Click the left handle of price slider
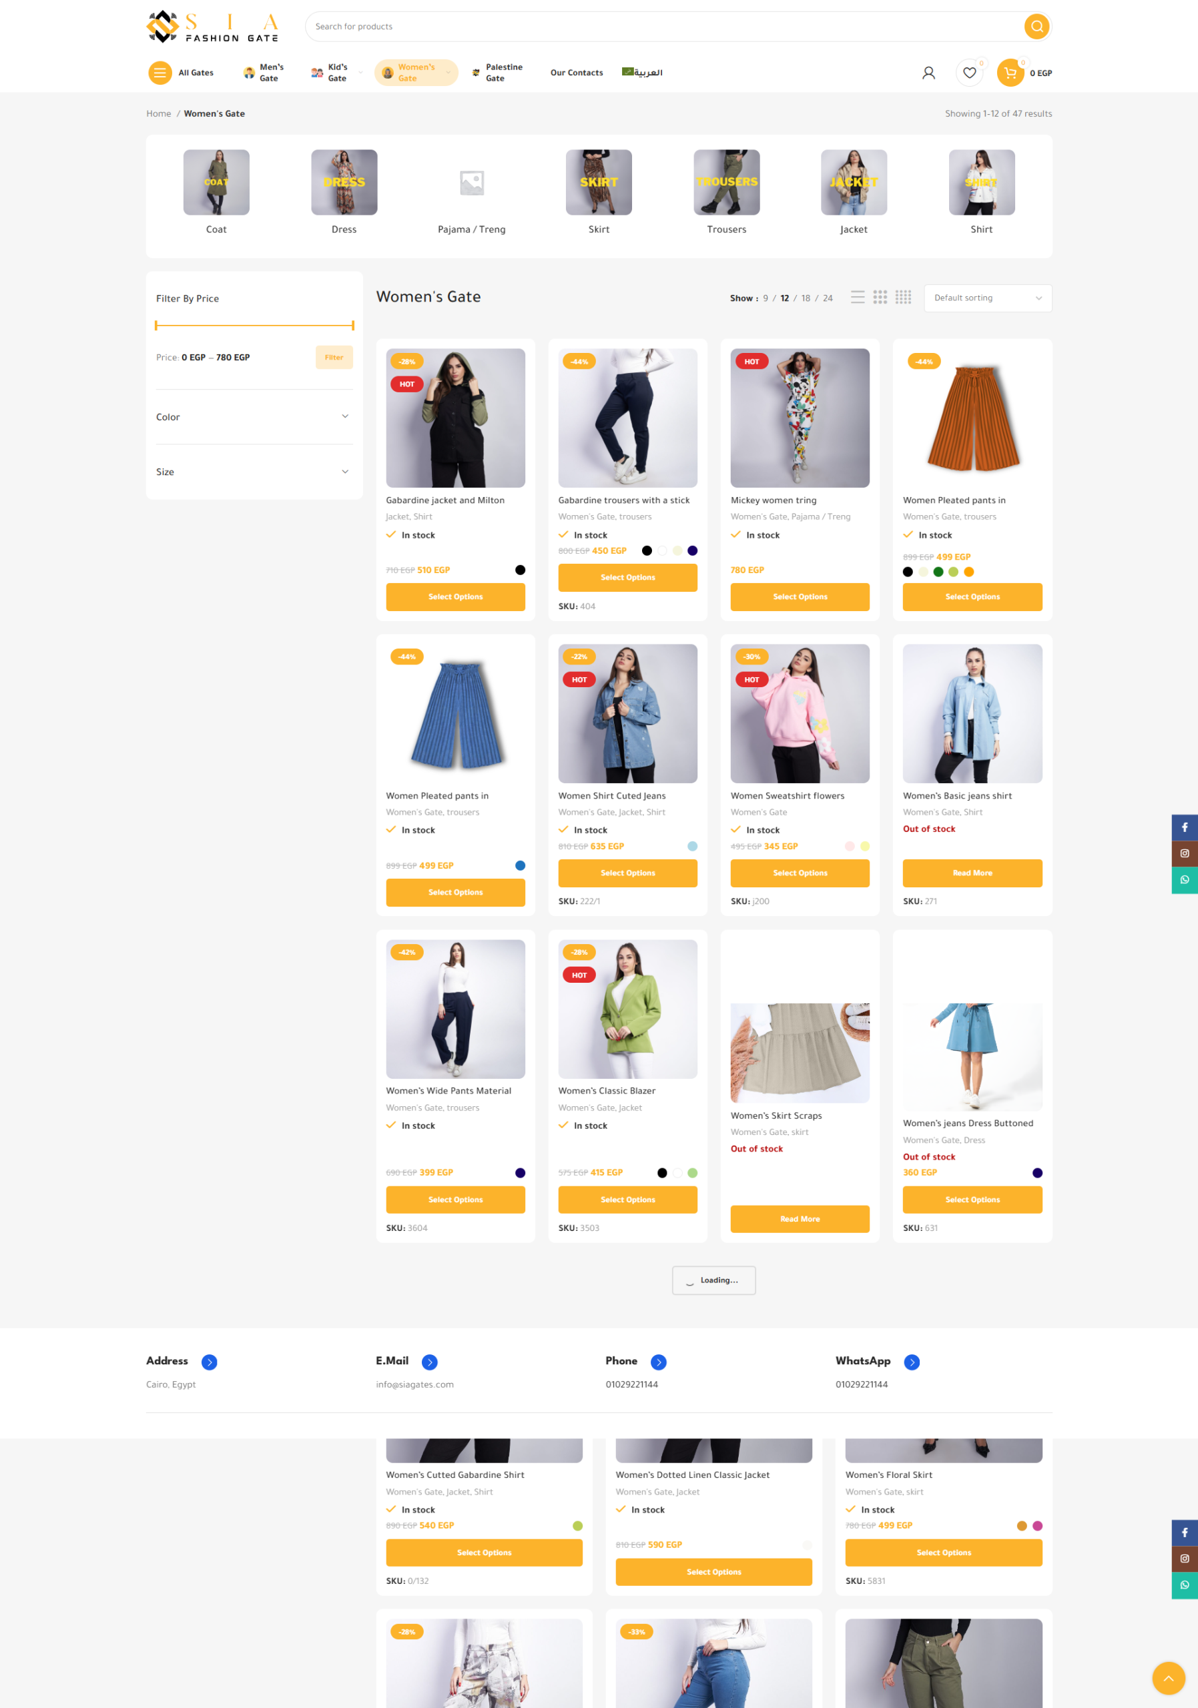Viewport: 1198px width, 1708px height. (156, 326)
